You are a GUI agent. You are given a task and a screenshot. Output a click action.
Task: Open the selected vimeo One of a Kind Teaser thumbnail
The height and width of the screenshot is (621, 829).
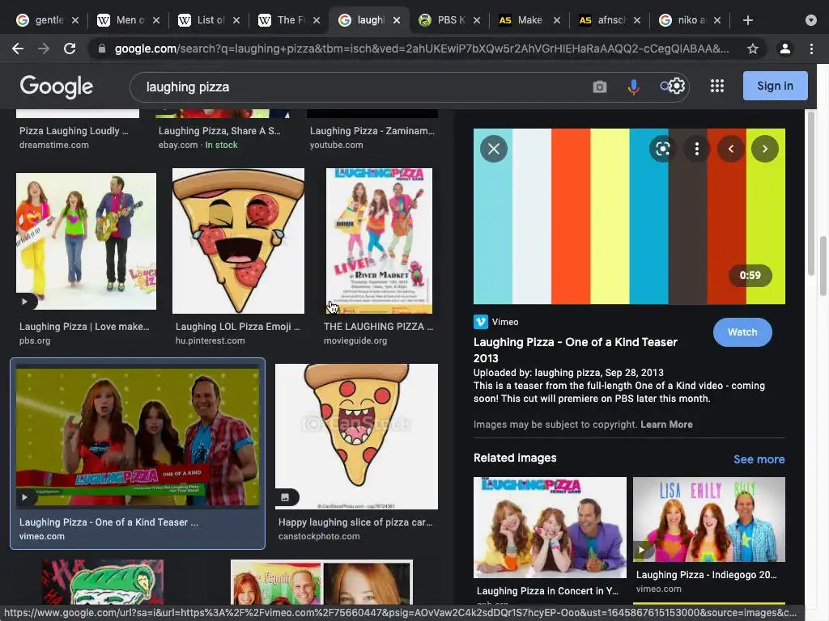138,437
